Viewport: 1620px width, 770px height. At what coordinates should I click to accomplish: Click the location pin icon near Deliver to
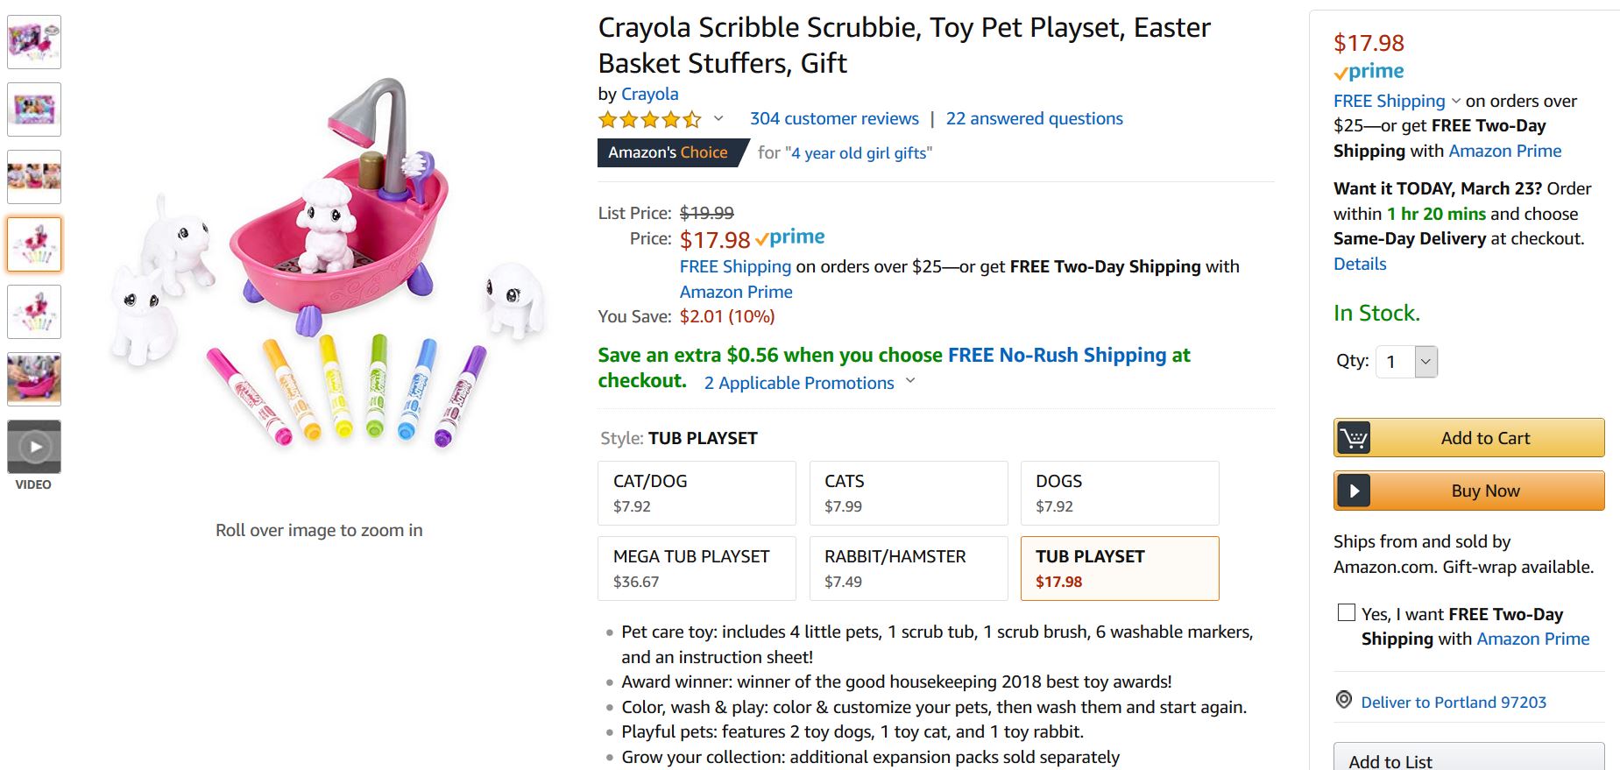[x=1343, y=700]
